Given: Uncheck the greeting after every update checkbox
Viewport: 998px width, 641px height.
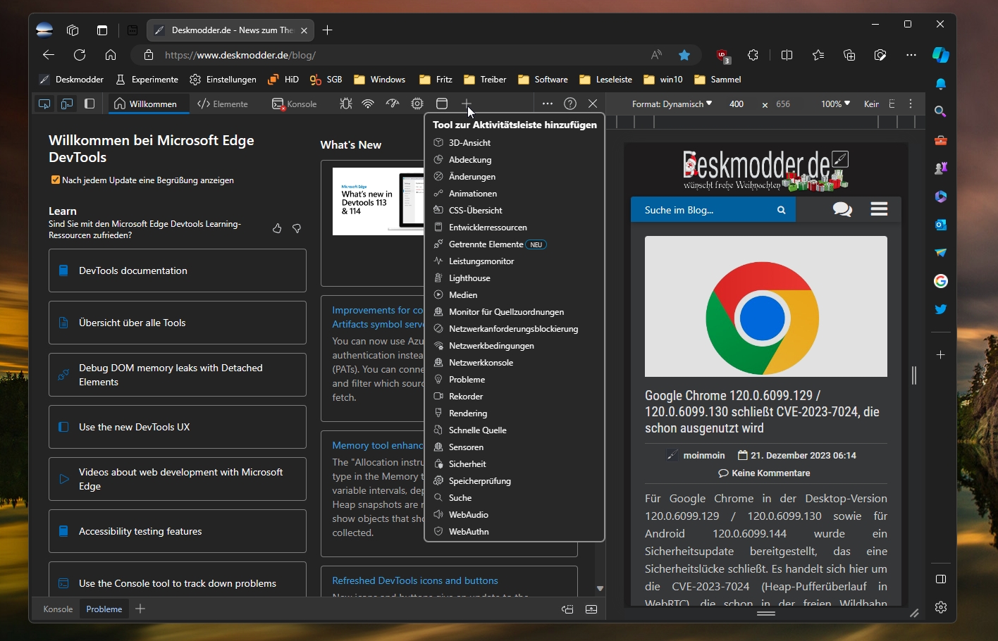Looking at the screenshot, I should [x=56, y=180].
